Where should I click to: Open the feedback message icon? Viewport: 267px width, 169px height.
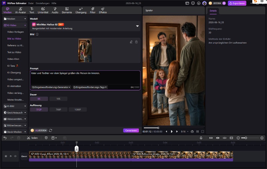coord(193,3)
